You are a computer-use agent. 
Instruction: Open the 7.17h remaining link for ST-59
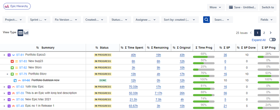(x=158, y=93)
